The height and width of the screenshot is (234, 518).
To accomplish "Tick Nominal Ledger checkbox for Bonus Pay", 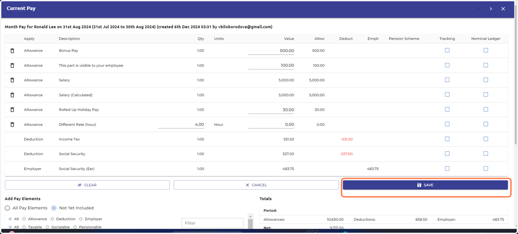I will click(486, 50).
